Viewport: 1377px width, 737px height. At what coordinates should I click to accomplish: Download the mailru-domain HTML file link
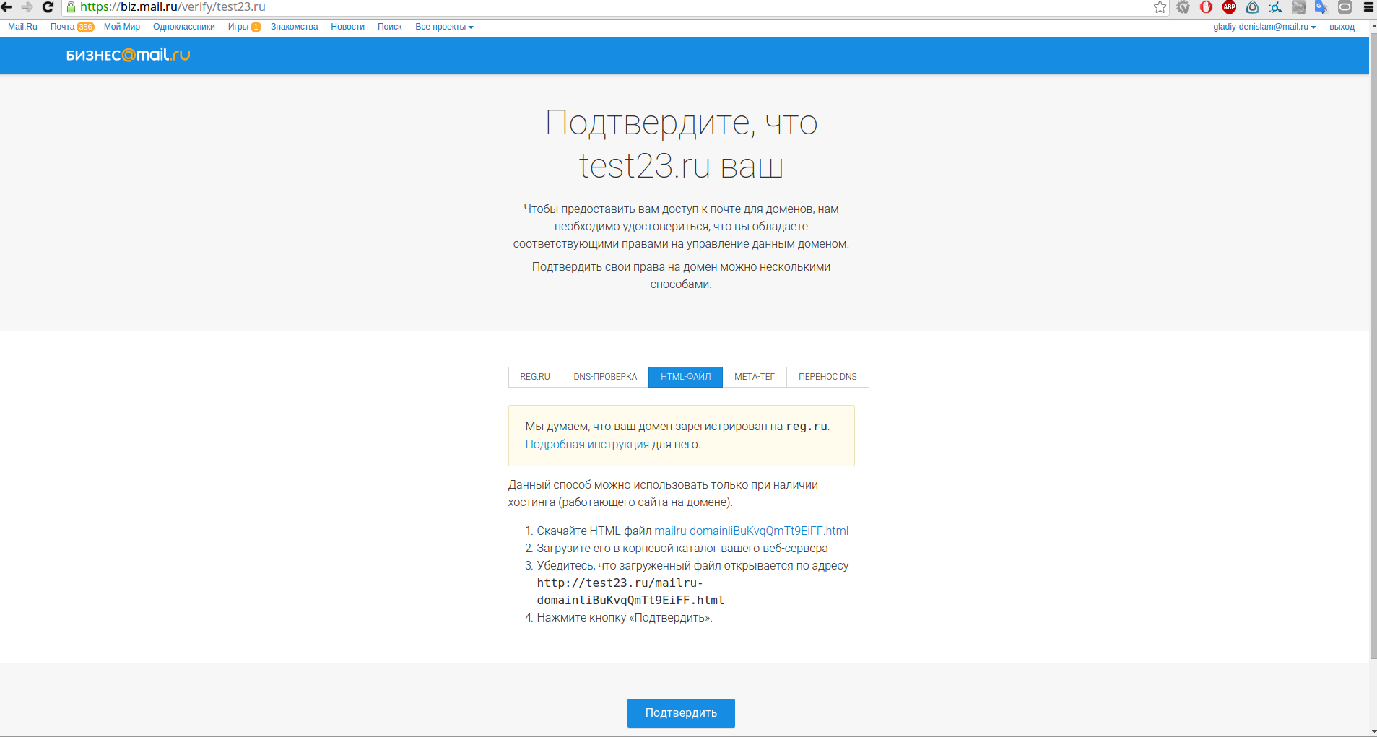tap(751, 531)
